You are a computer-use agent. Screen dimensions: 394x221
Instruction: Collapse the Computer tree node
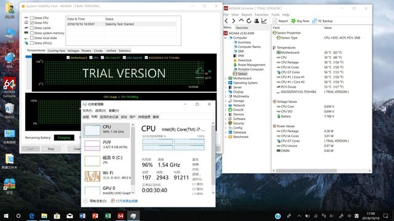pyautogui.click(x=225, y=38)
